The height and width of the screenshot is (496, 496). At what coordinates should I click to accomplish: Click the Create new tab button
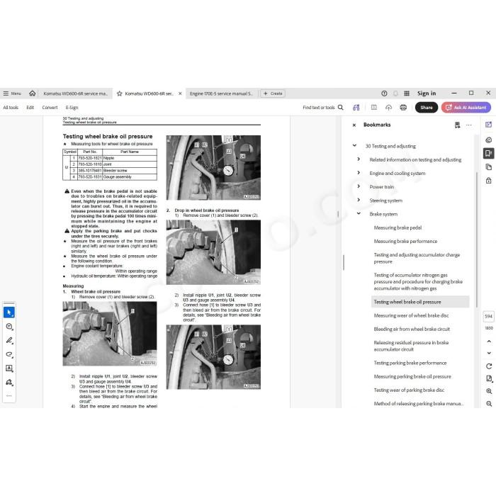tap(273, 94)
